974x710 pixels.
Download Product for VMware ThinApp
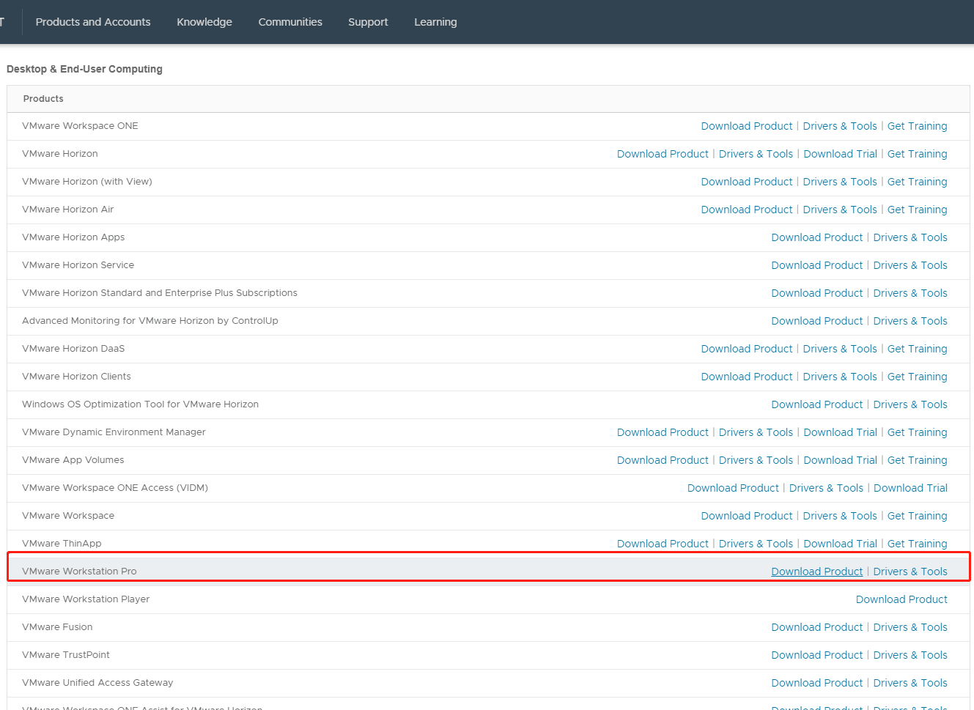[663, 544]
